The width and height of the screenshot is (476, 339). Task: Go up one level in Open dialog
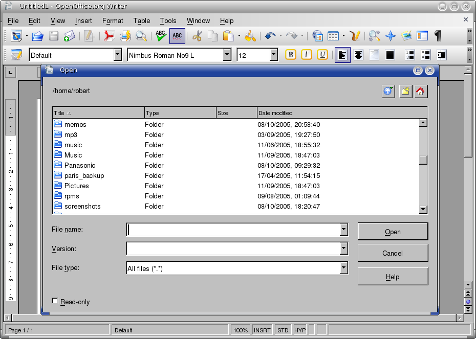[x=388, y=91]
